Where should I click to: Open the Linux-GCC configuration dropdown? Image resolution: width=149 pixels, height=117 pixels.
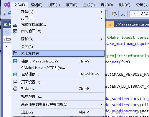tap(139, 14)
